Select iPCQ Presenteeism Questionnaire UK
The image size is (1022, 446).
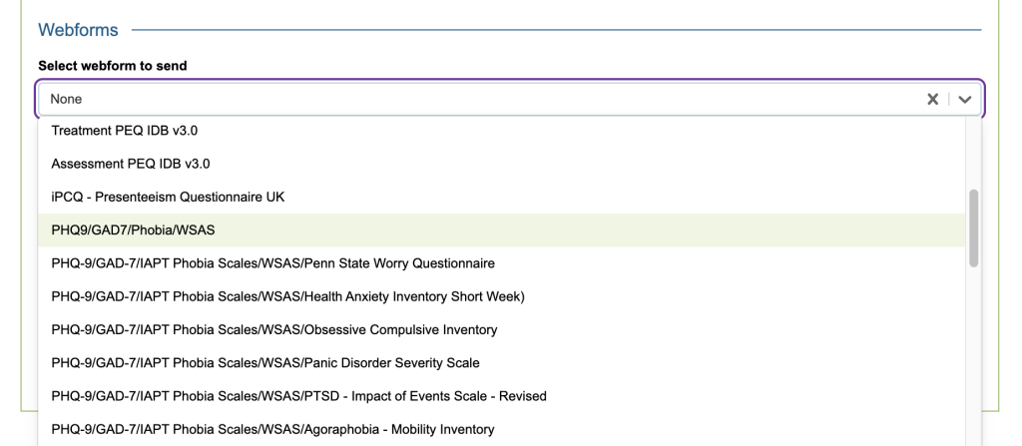pyautogui.click(x=168, y=197)
